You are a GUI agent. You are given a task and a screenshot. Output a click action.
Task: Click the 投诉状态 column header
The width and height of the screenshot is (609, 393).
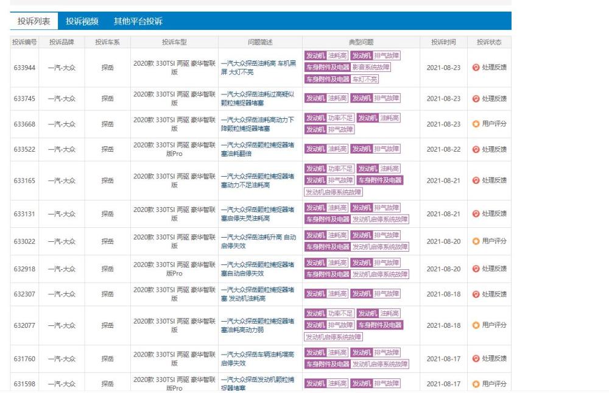point(490,42)
